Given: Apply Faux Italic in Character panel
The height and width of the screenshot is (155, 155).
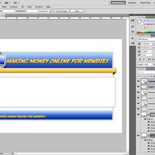Looking at the screenshot, I should [x=144, y=60].
